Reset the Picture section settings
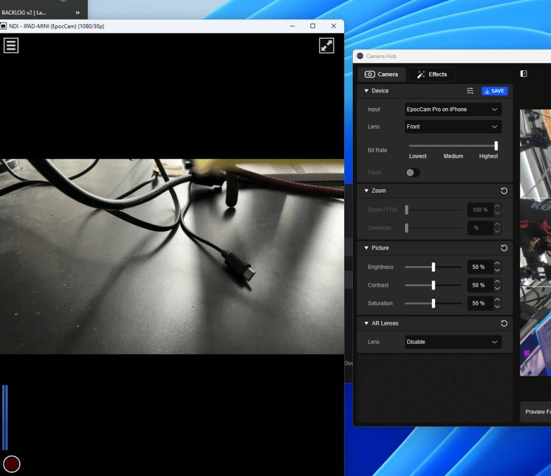 [x=504, y=248]
